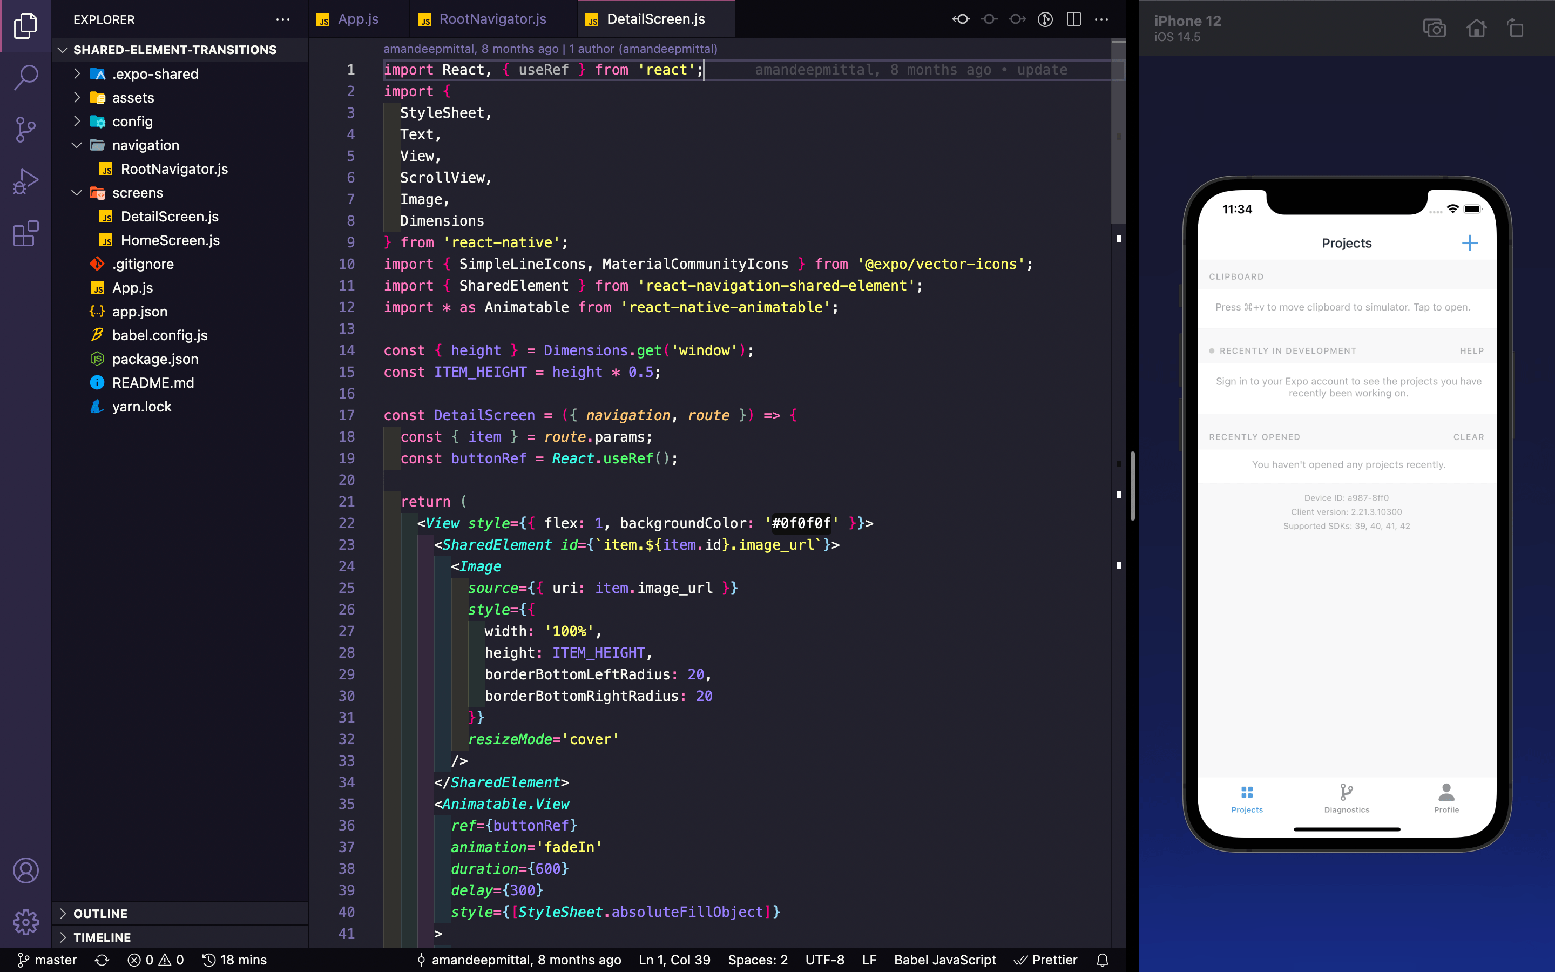Viewport: 1555px width, 972px height.
Task: Click the UTF-8 encoding in status bar
Action: 824,959
